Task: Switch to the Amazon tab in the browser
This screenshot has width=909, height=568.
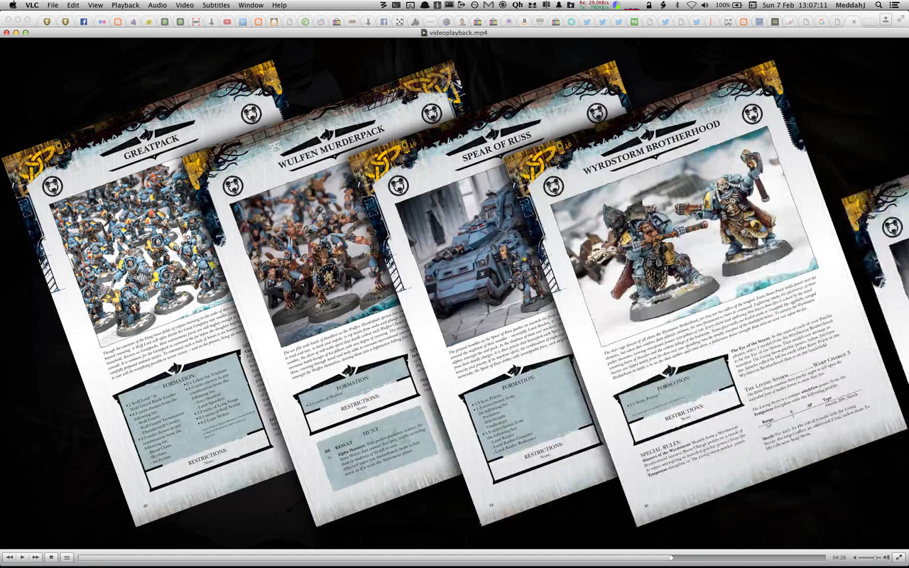Action: point(524,22)
